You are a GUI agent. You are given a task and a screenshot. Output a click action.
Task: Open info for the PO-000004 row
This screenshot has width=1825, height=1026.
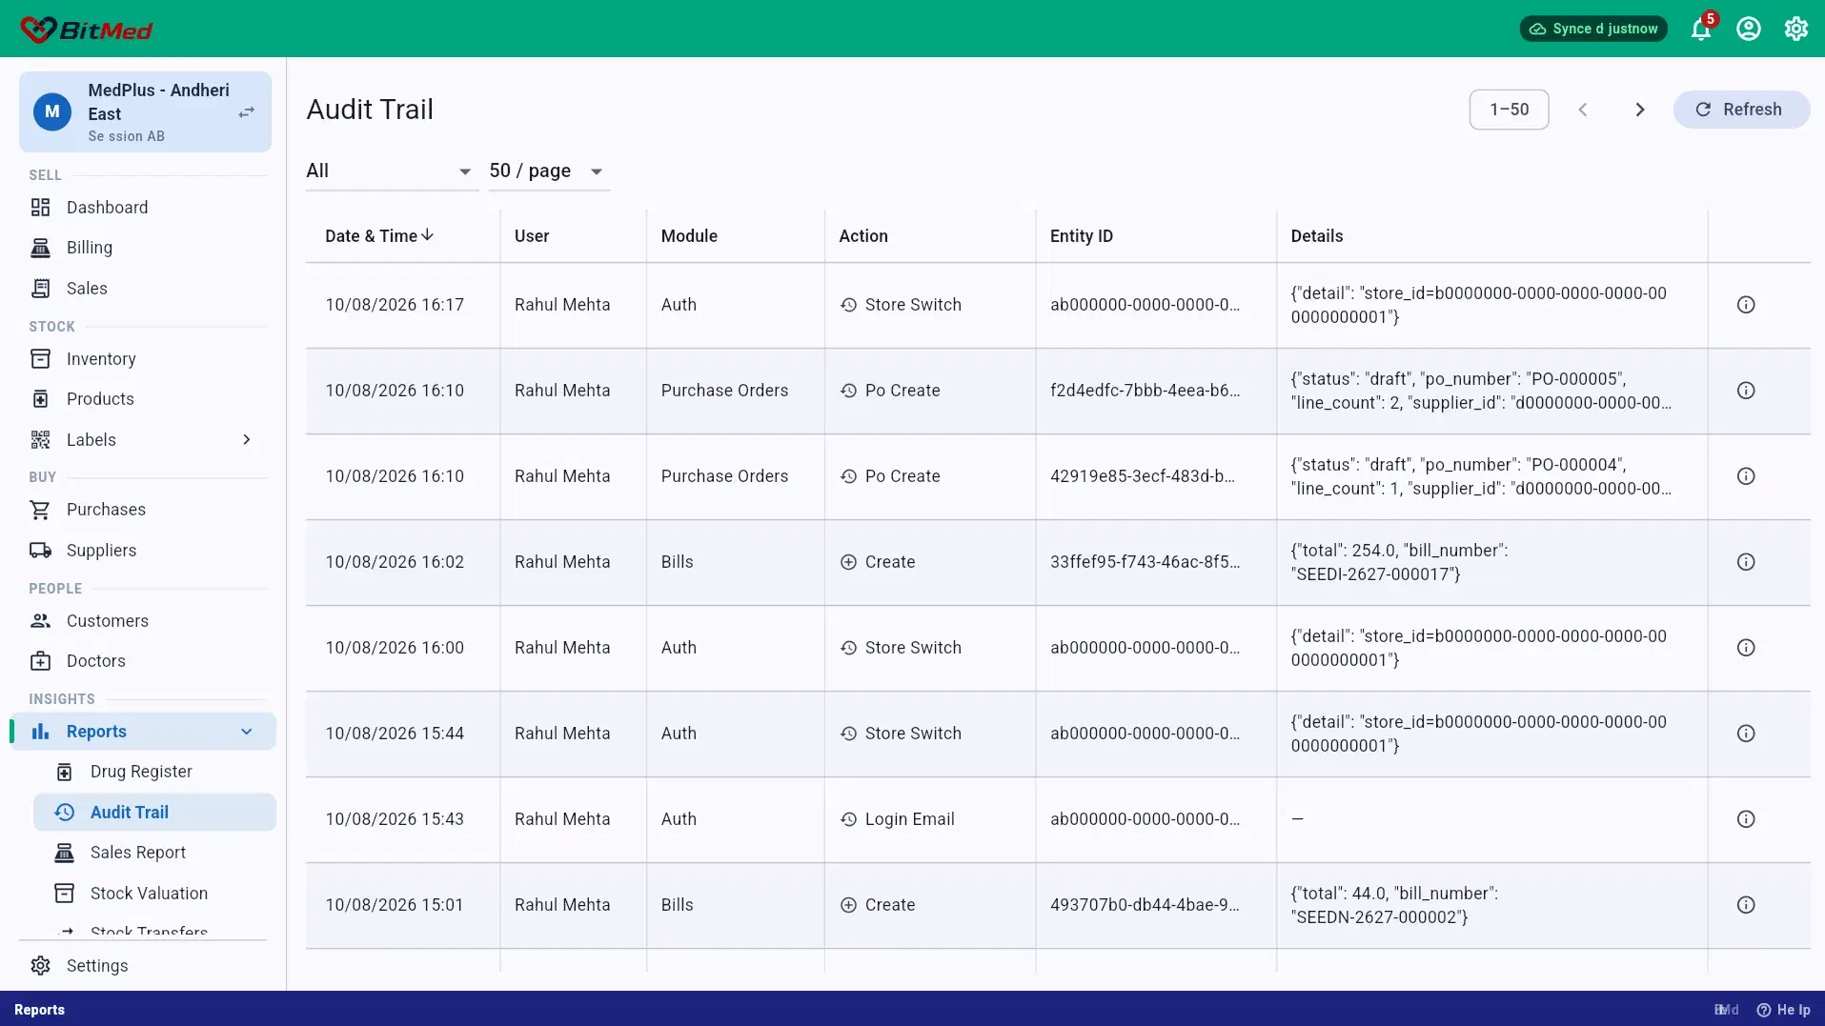pos(1746,476)
